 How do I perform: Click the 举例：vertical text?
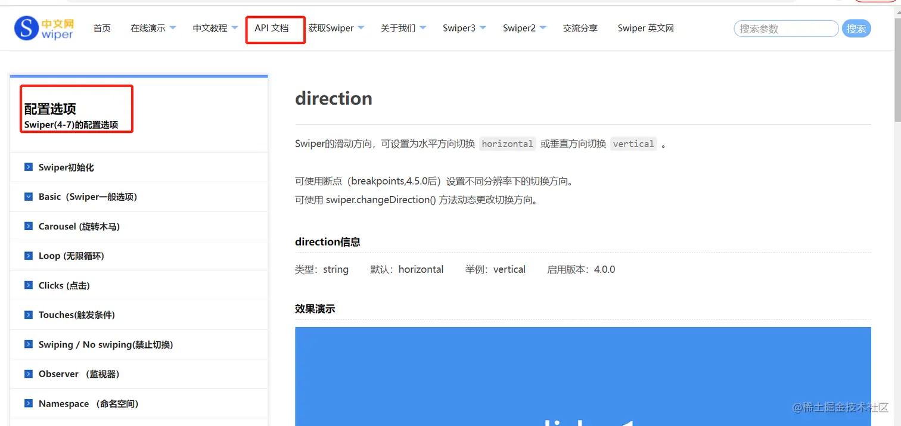click(x=495, y=269)
